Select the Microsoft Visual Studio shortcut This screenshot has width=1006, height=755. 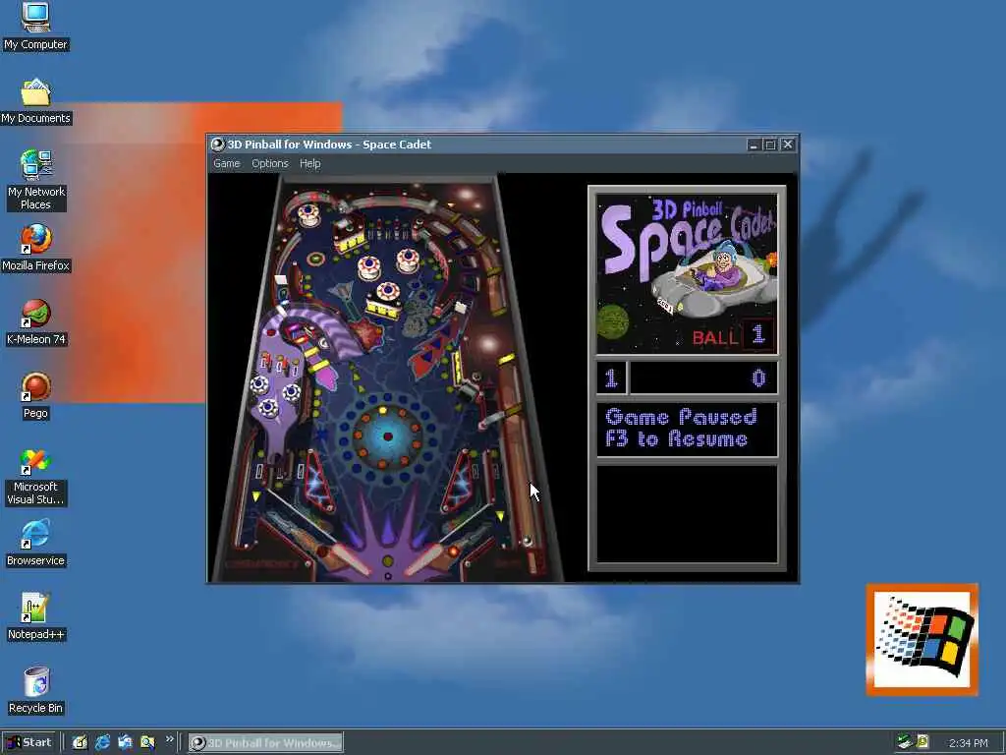(x=35, y=477)
